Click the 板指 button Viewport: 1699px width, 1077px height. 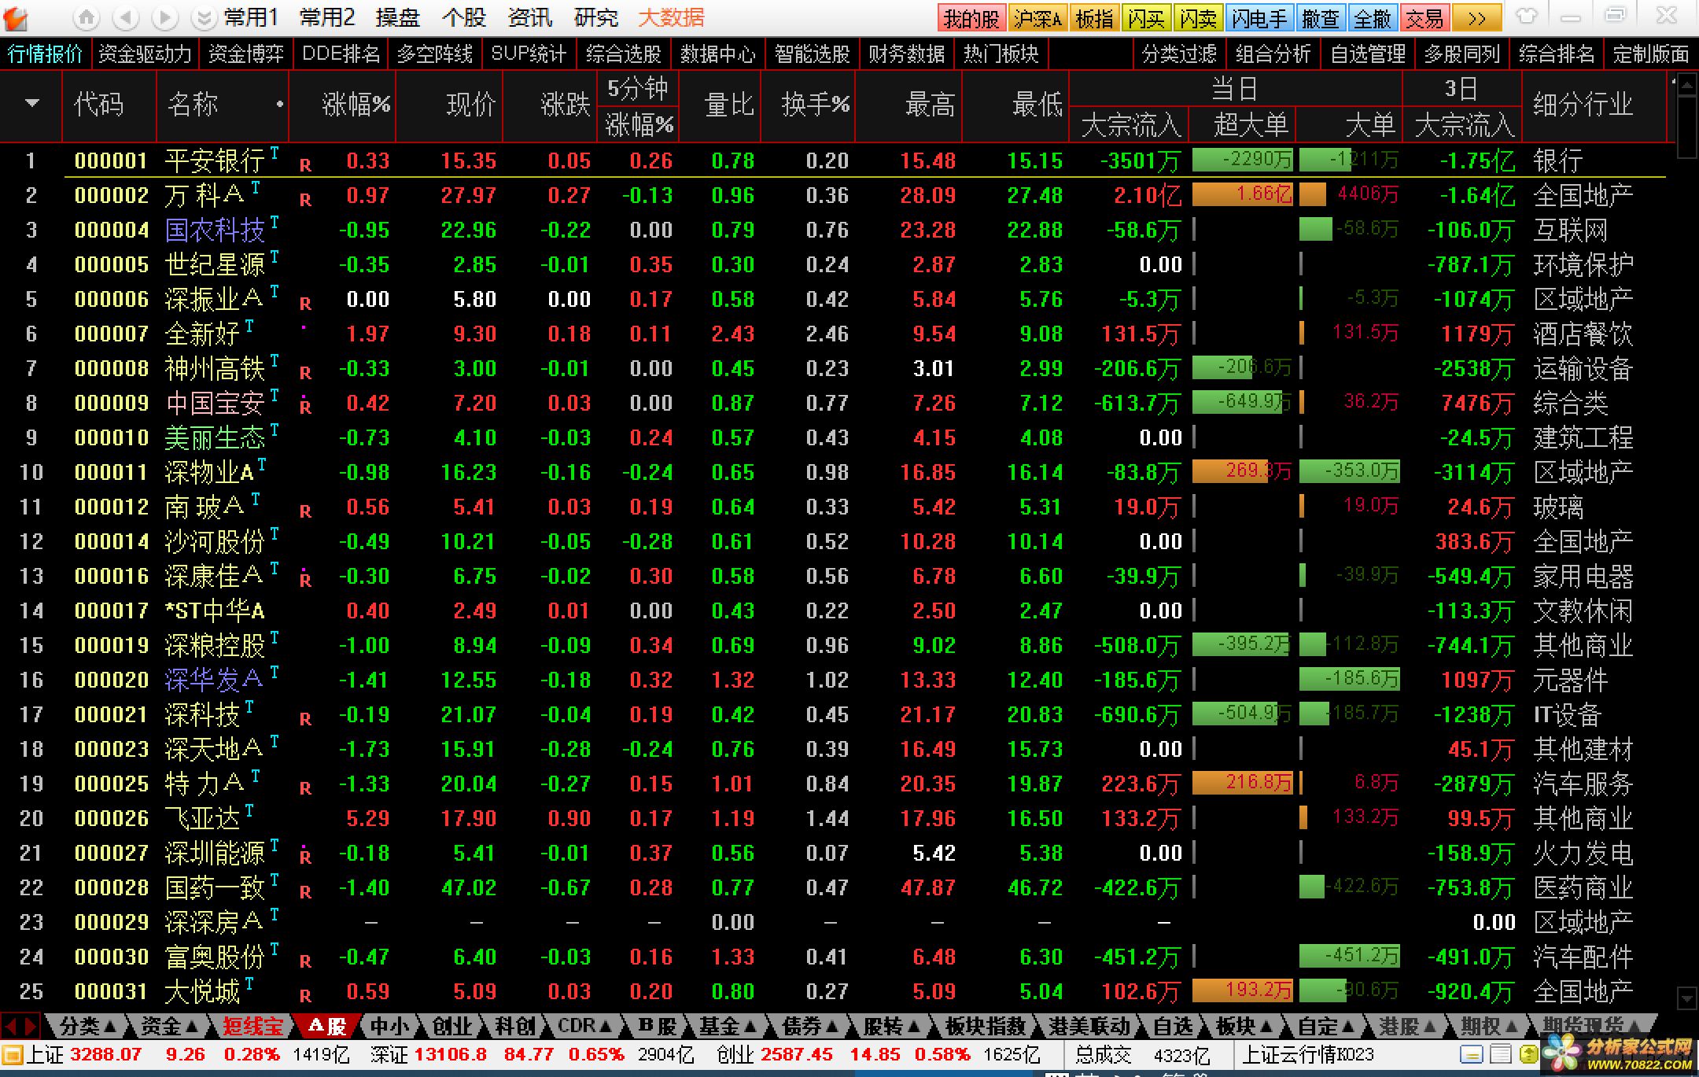click(x=1094, y=17)
